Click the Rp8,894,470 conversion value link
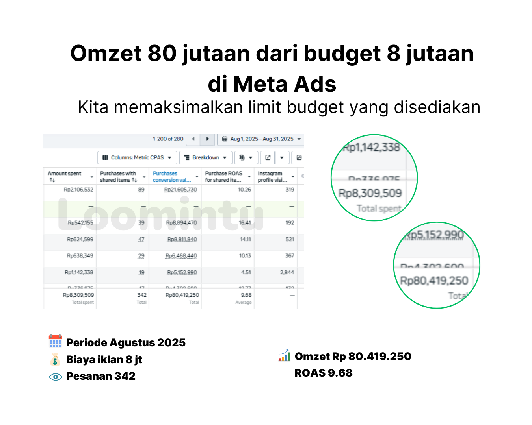532x425 pixels. point(181,223)
